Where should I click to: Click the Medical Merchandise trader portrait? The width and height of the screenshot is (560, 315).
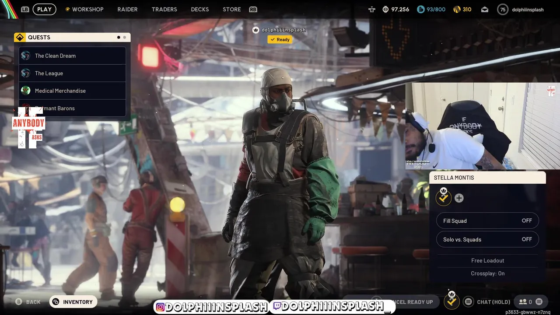[26, 91]
